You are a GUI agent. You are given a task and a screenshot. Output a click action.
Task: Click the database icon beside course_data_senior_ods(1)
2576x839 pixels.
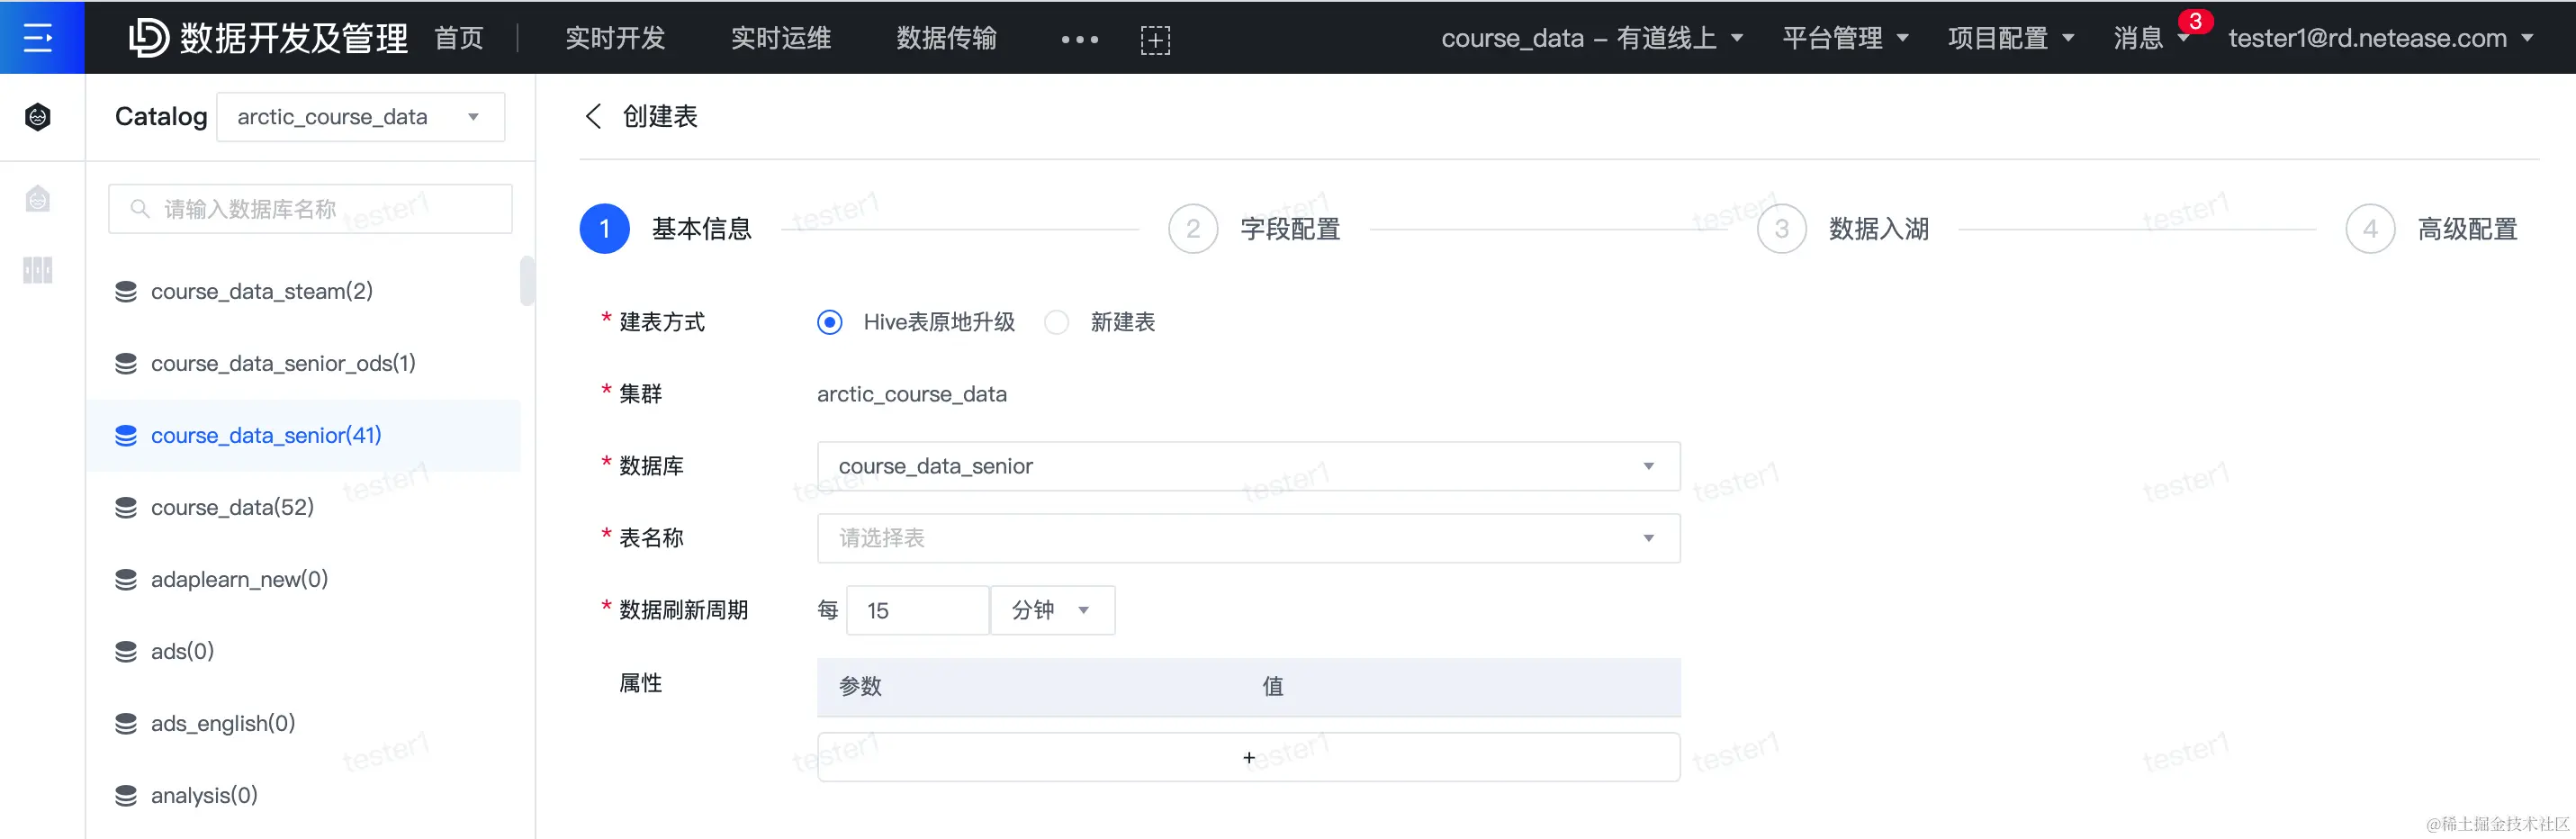point(126,363)
